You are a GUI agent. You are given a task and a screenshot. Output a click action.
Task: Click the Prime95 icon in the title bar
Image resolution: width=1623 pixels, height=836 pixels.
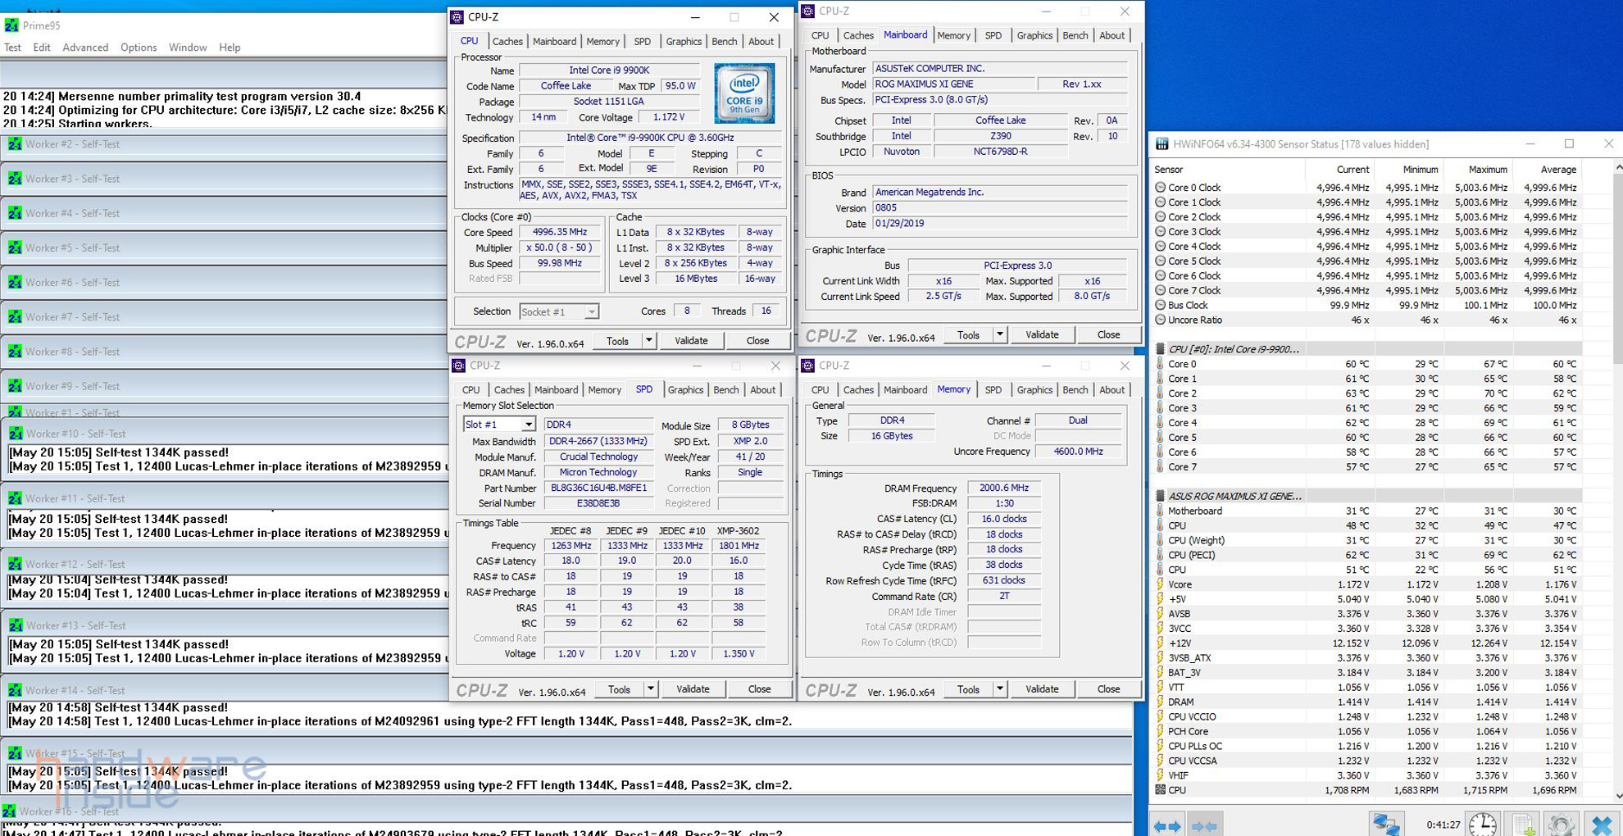pyautogui.click(x=11, y=25)
